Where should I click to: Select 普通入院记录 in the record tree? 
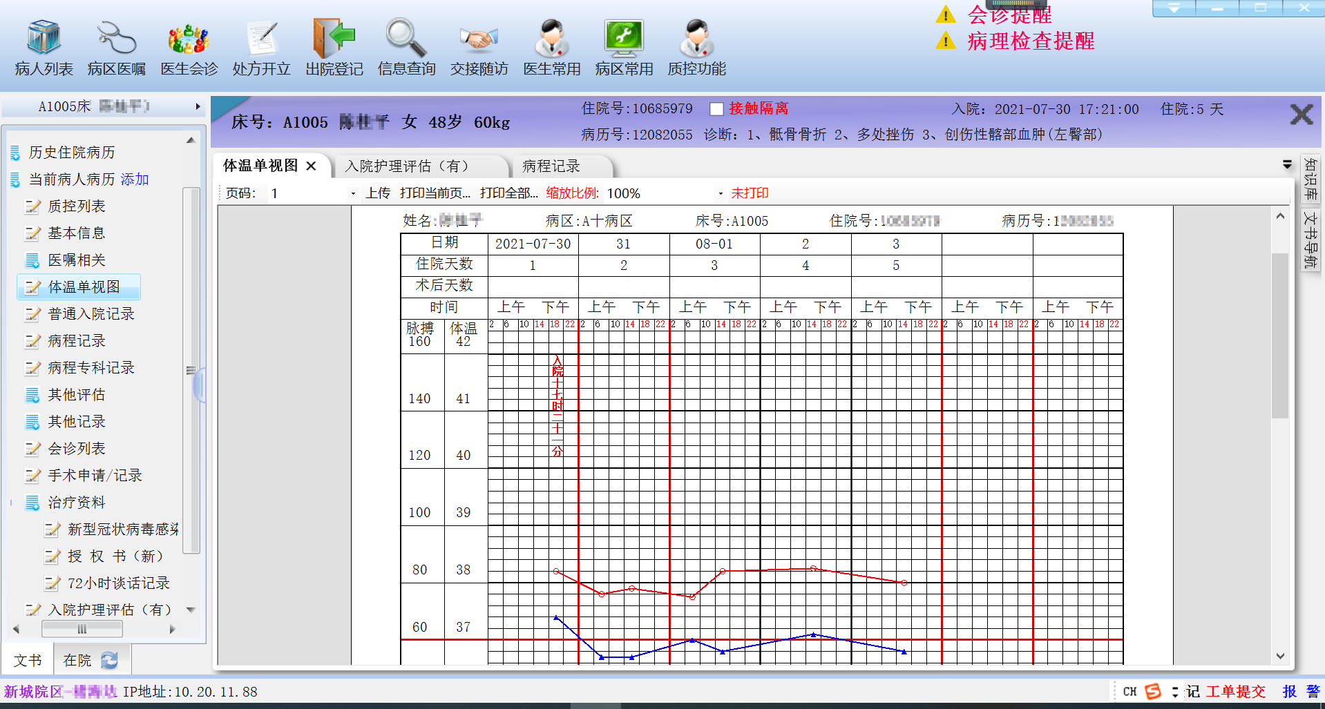click(x=91, y=314)
